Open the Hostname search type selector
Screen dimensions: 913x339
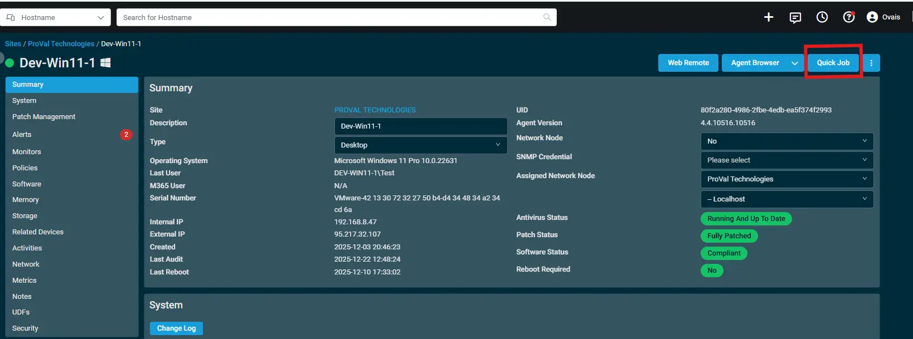coord(55,17)
